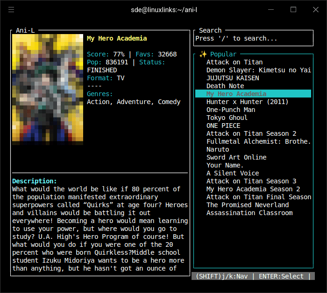Select Attack on Titan in Popular list
The image size is (327, 293).
point(235,62)
